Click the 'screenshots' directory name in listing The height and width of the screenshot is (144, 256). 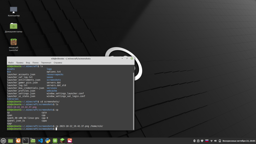[54, 80]
